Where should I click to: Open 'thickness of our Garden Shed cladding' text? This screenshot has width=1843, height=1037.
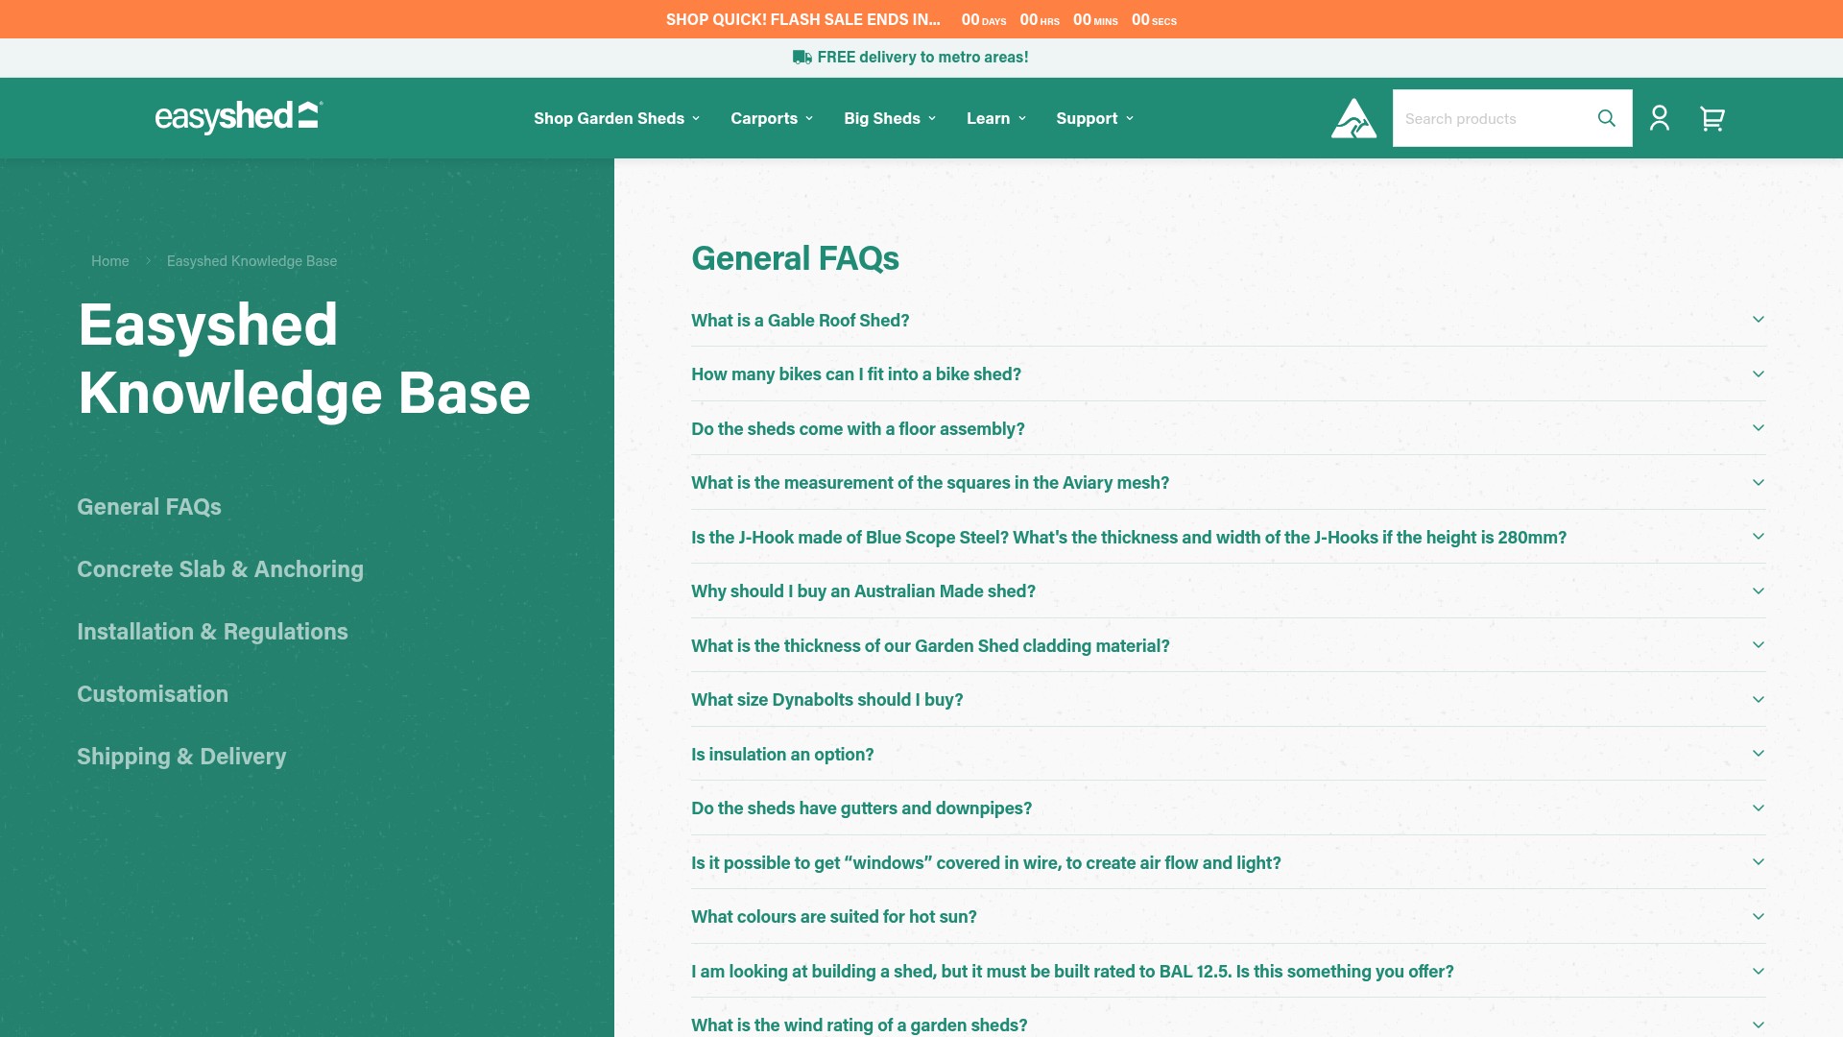coord(930,646)
